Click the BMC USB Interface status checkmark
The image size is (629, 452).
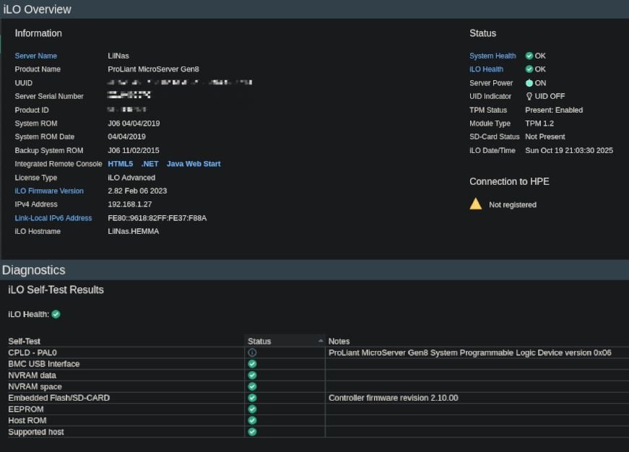pyautogui.click(x=252, y=364)
